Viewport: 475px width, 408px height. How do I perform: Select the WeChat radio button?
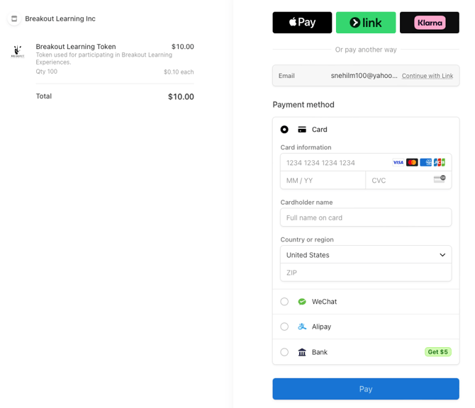coord(284,302)
